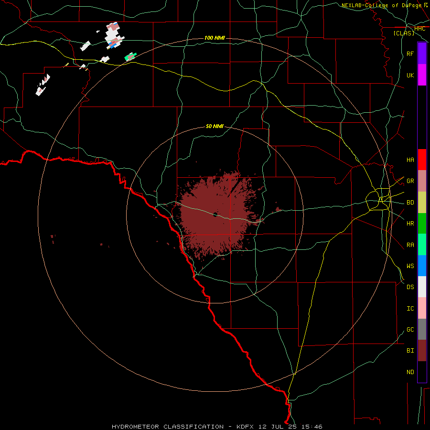Click the GR pink-brown legend swatch
This screenshot has height=430, width=430.
(422, 181)
